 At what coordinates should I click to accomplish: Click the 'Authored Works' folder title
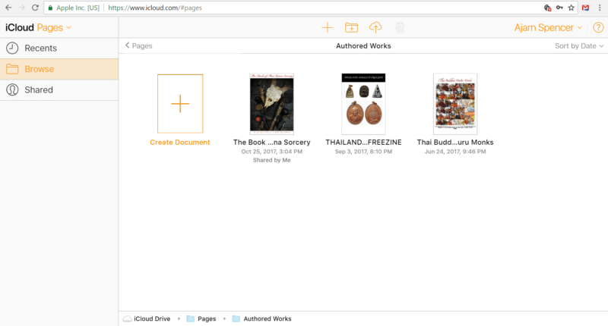pos(363,45)
